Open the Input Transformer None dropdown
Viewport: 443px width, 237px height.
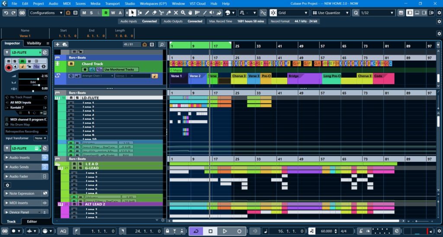tap(40, 139)
